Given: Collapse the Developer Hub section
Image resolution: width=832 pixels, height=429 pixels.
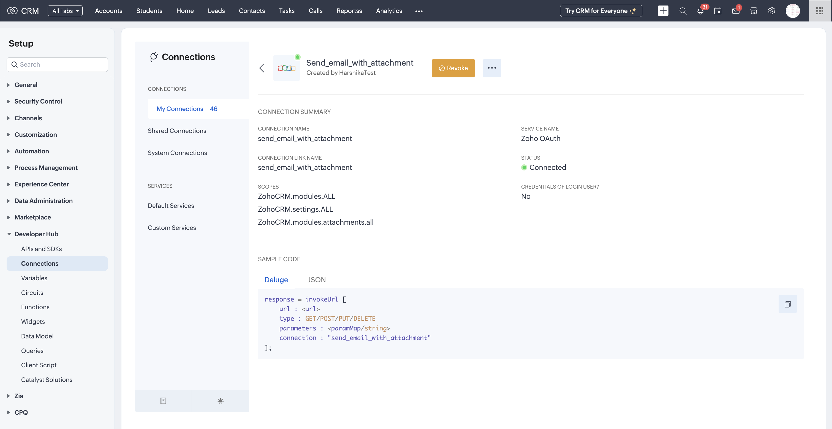Looking at the screenshot, I should pyautogui.click(x=36, y=234).
